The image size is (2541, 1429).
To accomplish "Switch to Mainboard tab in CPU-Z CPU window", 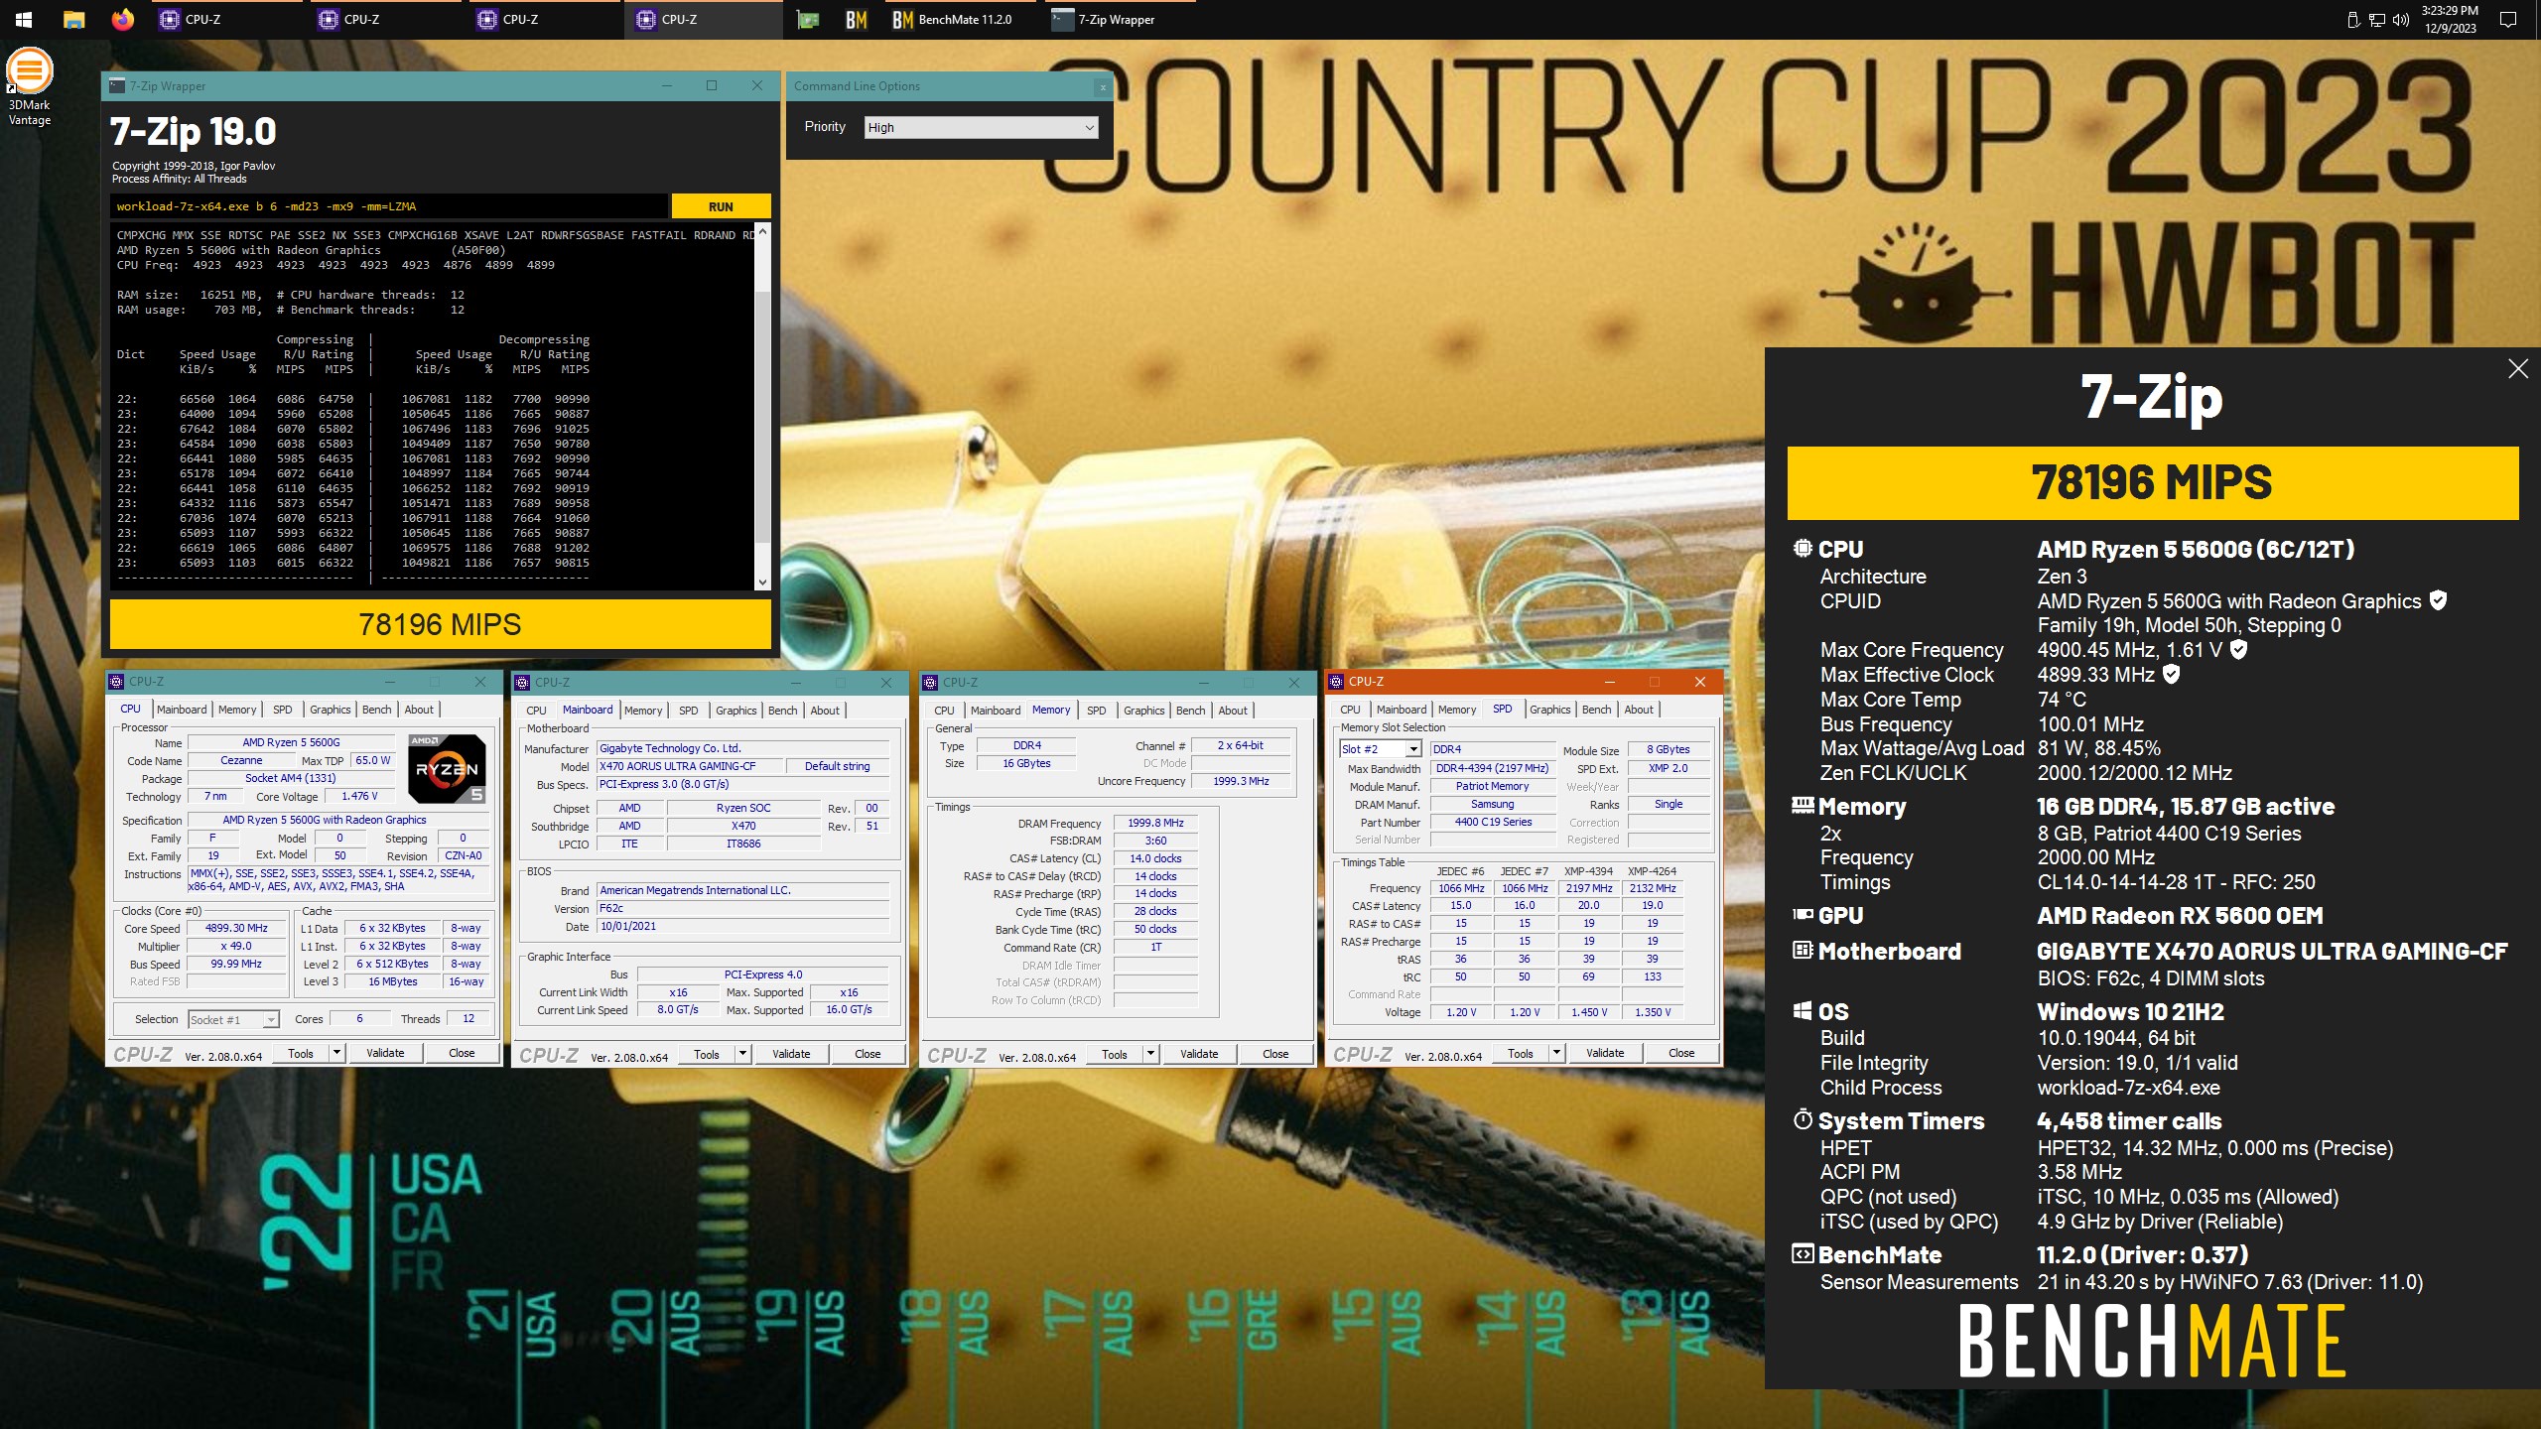I will click(182, 710).
